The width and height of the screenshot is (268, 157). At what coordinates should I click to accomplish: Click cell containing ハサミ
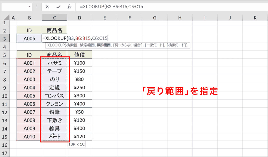[54, 63]
